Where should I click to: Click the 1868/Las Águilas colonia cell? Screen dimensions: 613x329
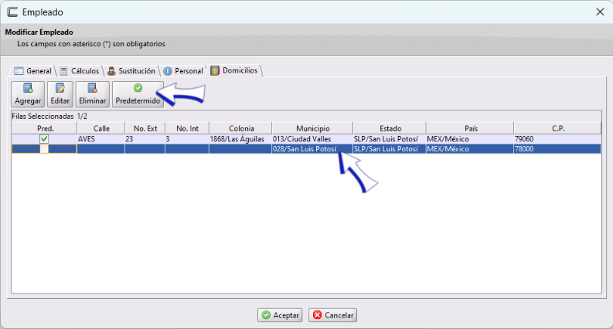click(240, 139)
